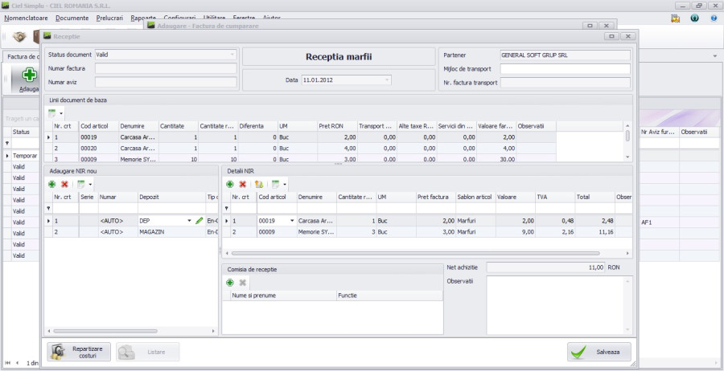The height and width of the screenshot is (371, 724).
Task: Click red delete icon in Adaugare NIR nou
Action: point(64,184)
